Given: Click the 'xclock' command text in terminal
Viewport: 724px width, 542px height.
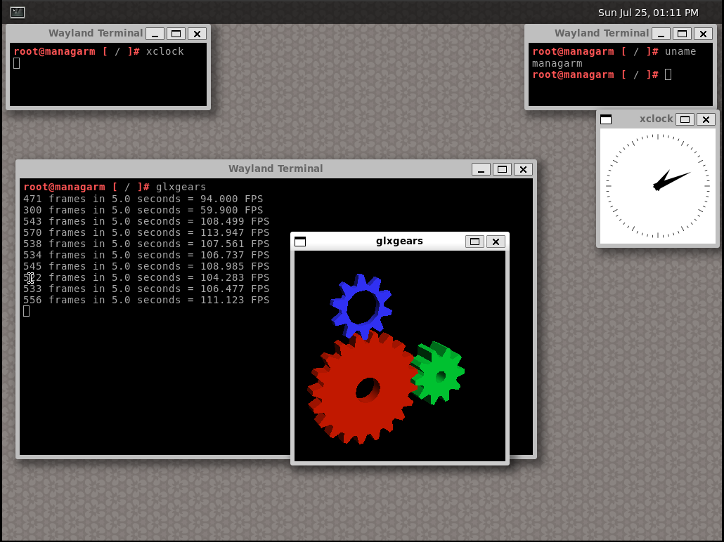Looking at the screenshot, I should pyautogui.click(x=165, y=51).
